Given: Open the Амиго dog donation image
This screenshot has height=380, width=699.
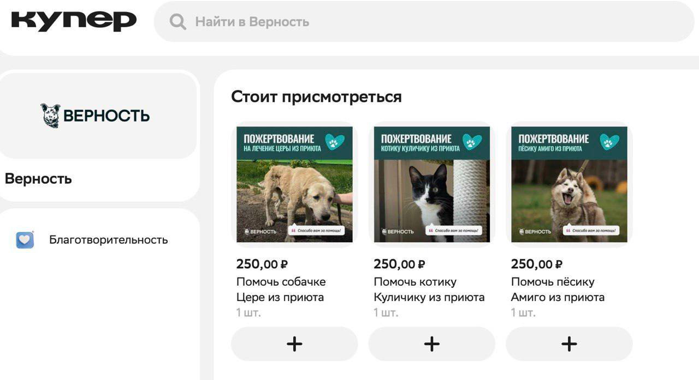Looking at the screenshot, I should coord(569,184).
